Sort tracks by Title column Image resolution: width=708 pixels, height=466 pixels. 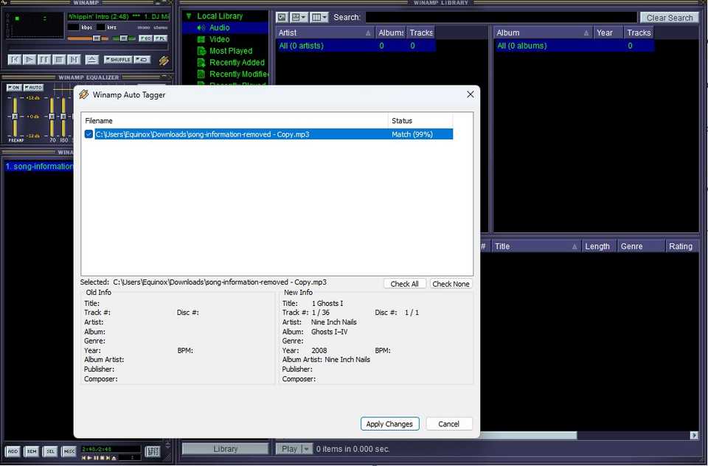[x=535, y=246]
